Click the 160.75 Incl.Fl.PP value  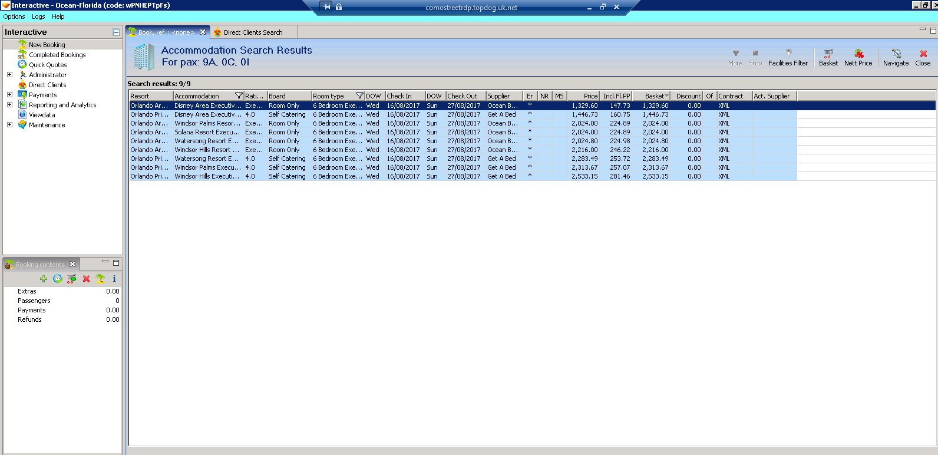click(620, 114)
